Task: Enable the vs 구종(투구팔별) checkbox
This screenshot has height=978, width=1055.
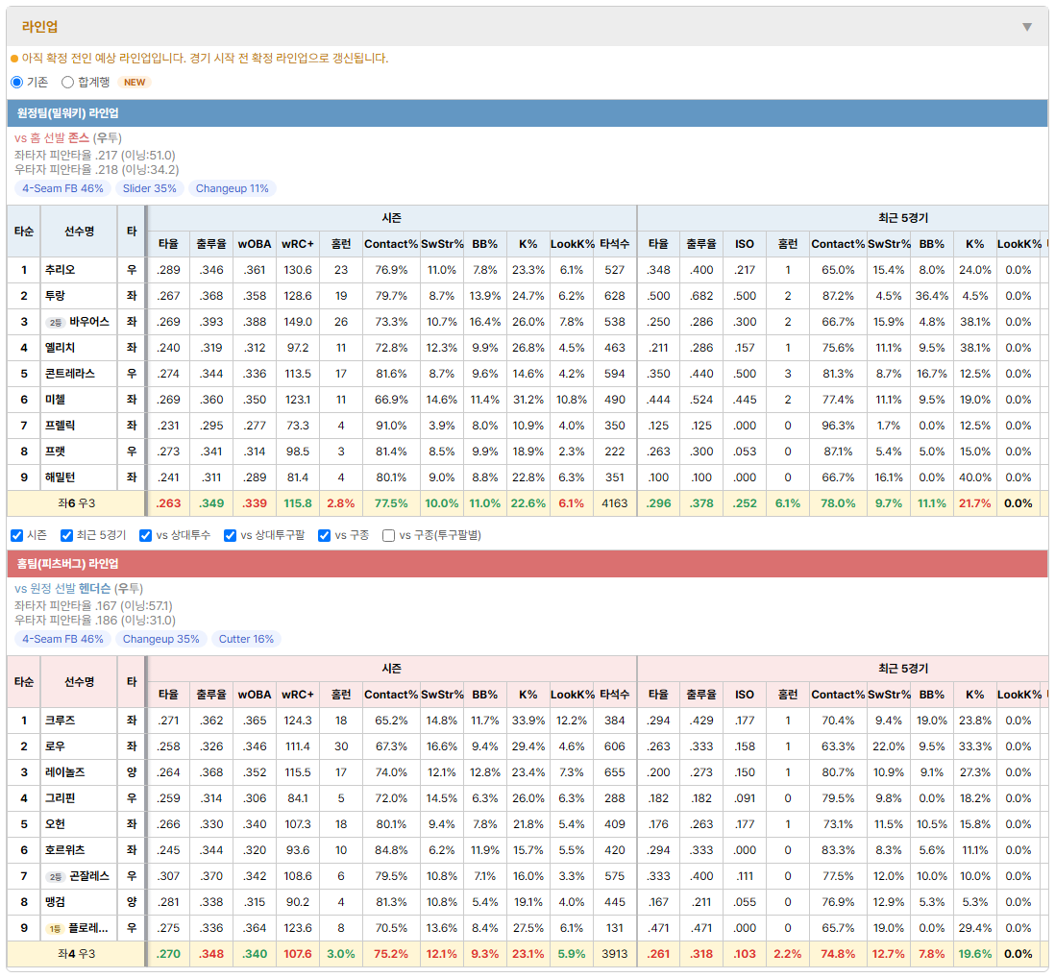Action: pyautogui.click(x=388, y=535)
